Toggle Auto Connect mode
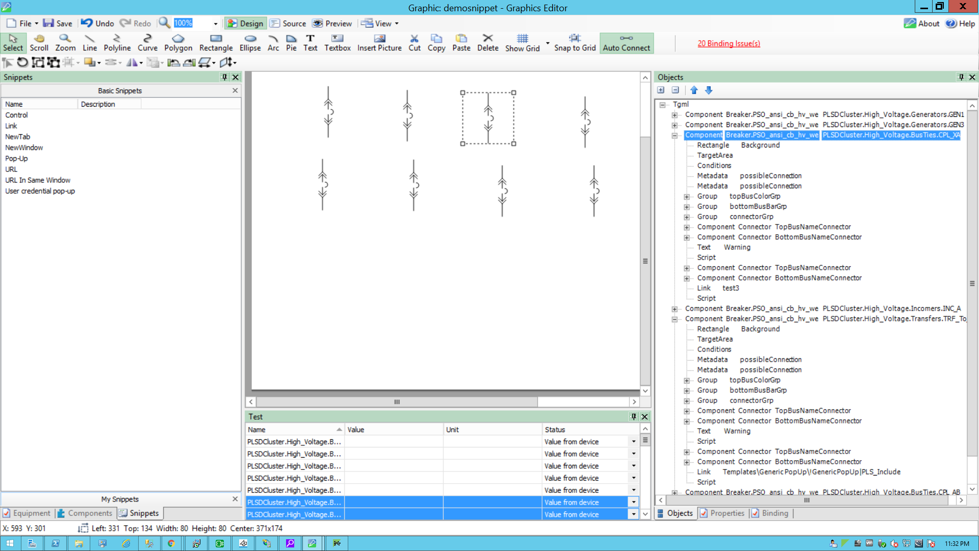 coord(626,43)
